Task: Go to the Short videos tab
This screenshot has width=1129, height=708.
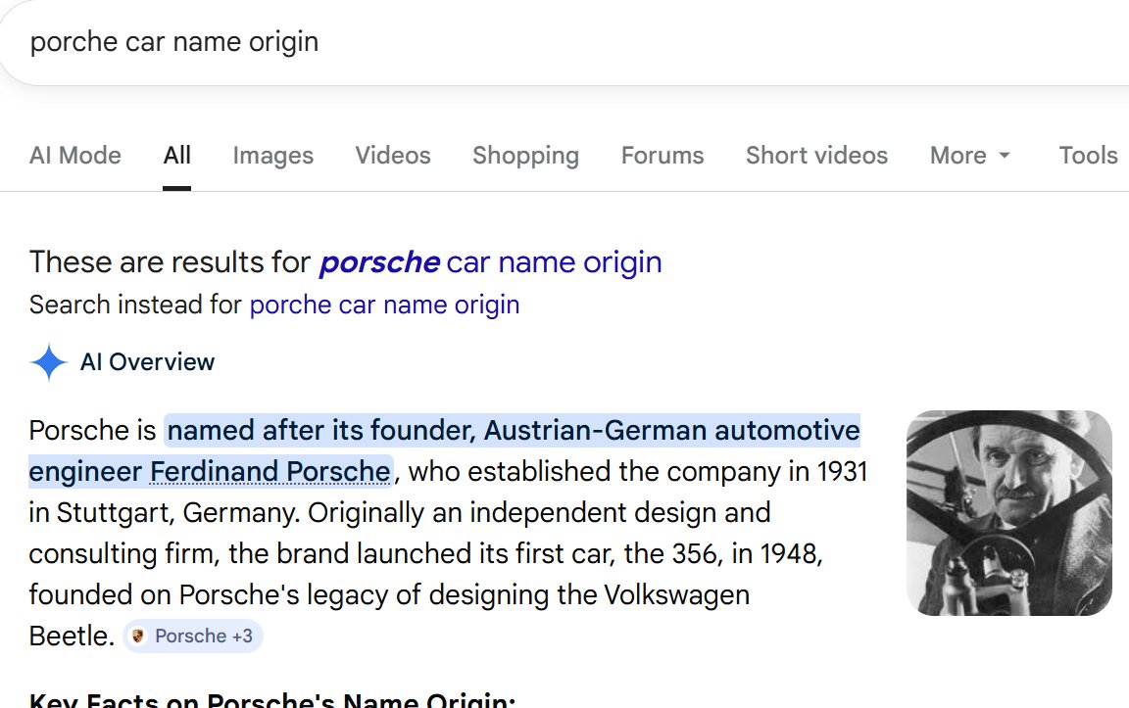Action: click(816, 156)
